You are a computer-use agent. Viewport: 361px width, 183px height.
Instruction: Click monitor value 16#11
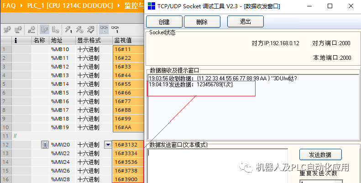[x=128, y=49]
